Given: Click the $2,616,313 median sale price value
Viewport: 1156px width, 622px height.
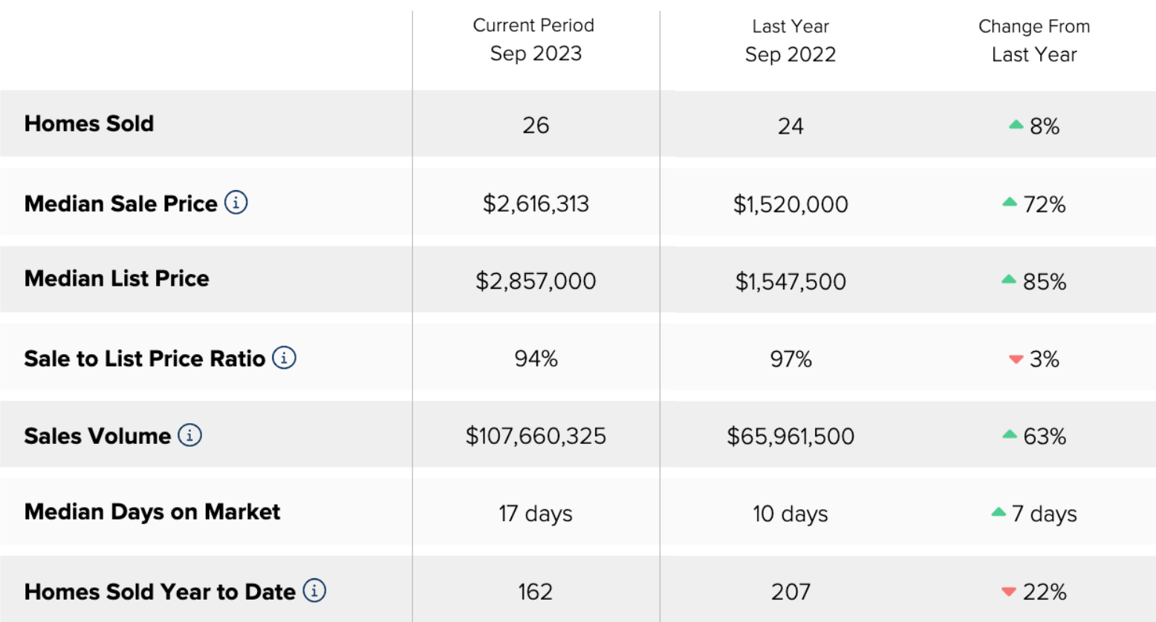Looking at the screenshot, I should coord(536,203).
